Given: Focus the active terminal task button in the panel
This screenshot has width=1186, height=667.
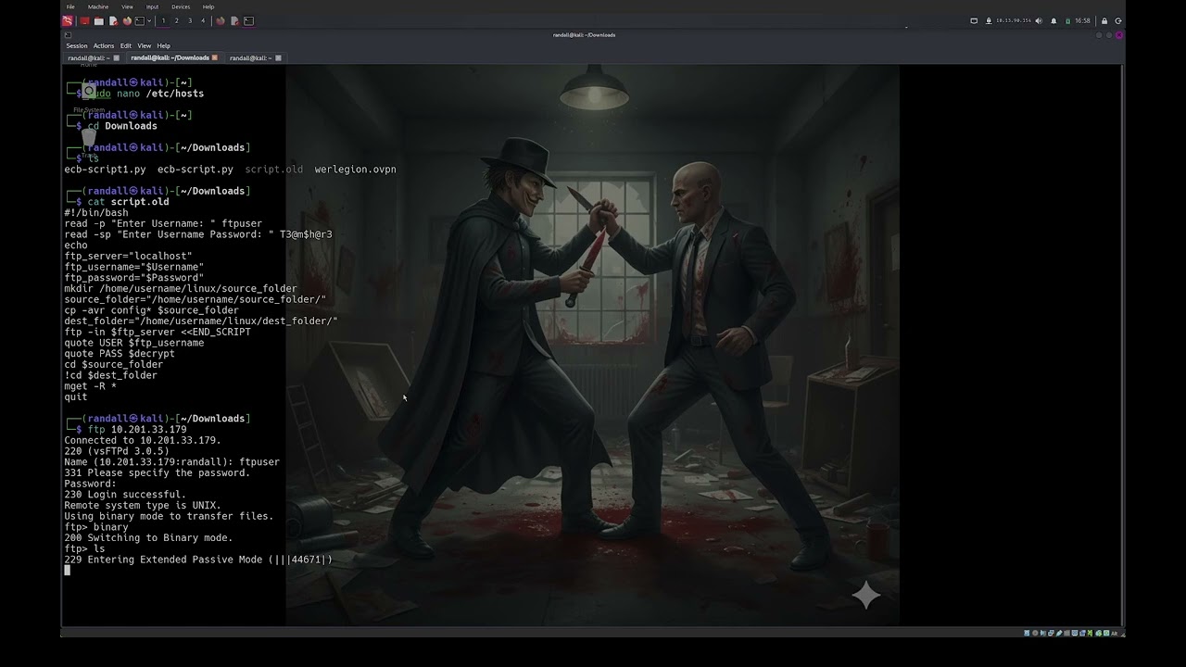Looking at the screenshot, I should pyautogui.click(x=248, y=20).
